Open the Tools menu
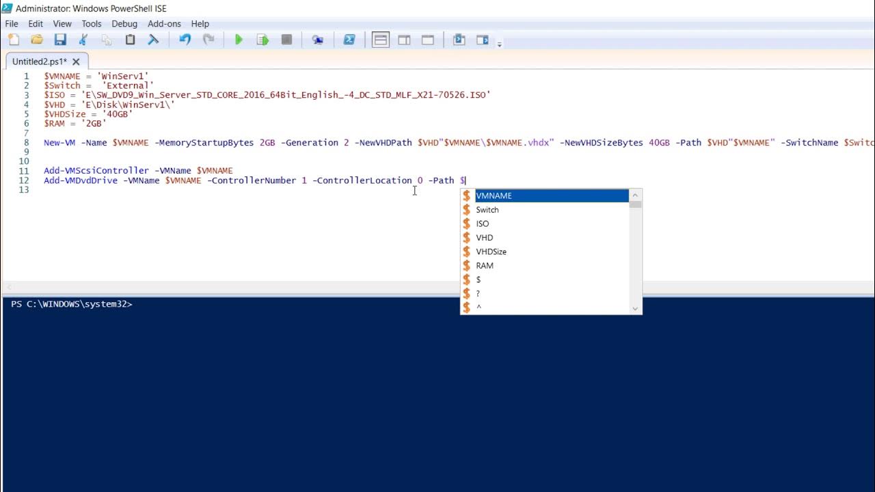This screenshot has width=875, height=492. tap(92, 23)
